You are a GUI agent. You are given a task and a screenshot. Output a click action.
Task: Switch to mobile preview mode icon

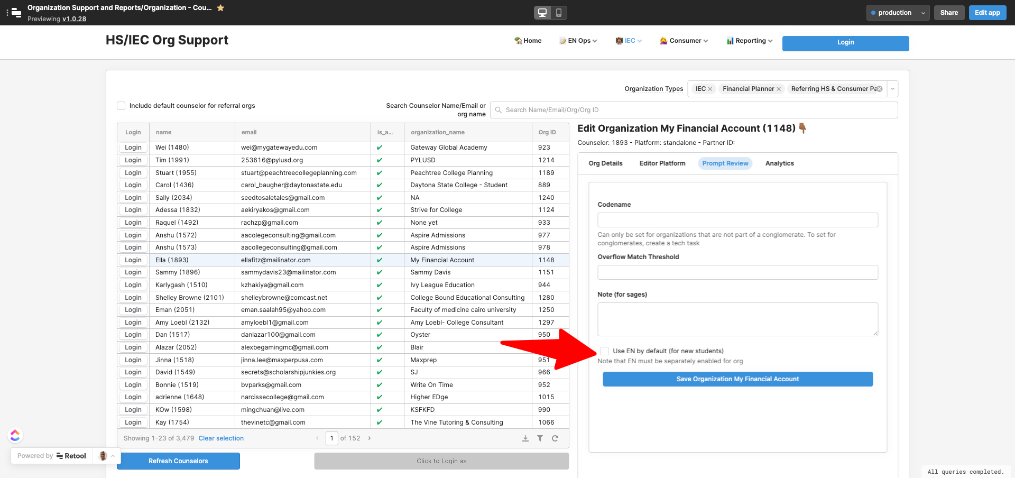[558, 13]
